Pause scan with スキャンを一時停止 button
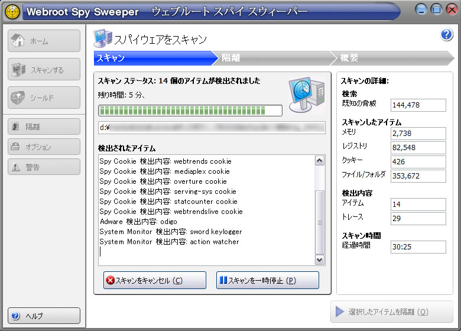 pos(268,280)
